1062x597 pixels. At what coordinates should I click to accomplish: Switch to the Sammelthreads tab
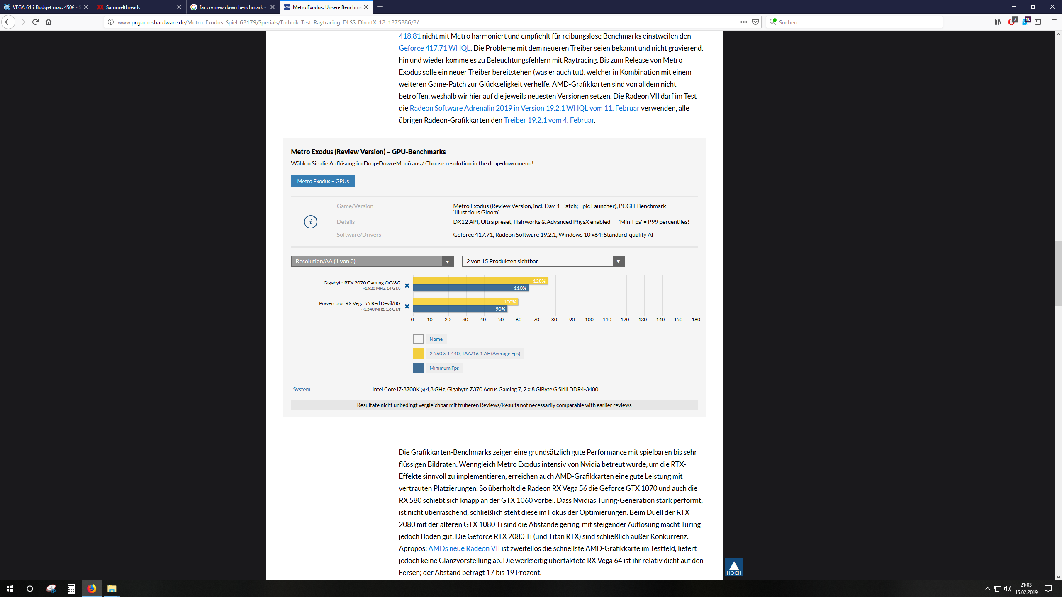pyautogui.click(x=140, y=7)
